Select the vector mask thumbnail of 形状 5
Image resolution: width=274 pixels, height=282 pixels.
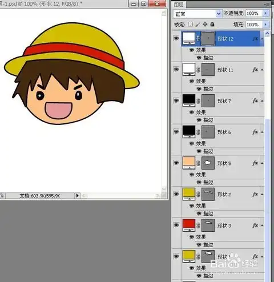(208, 163)
